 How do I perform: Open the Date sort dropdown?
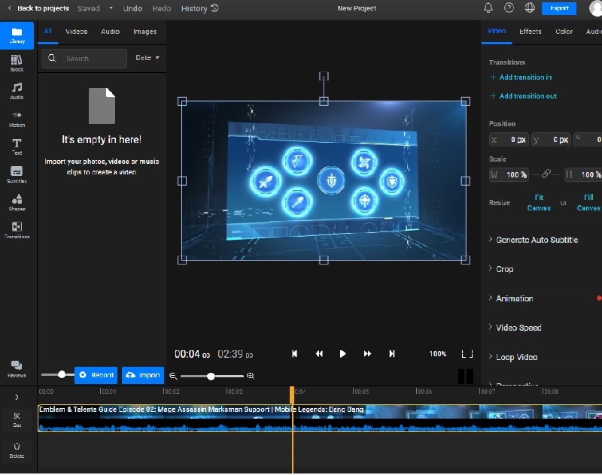(147, 58)
